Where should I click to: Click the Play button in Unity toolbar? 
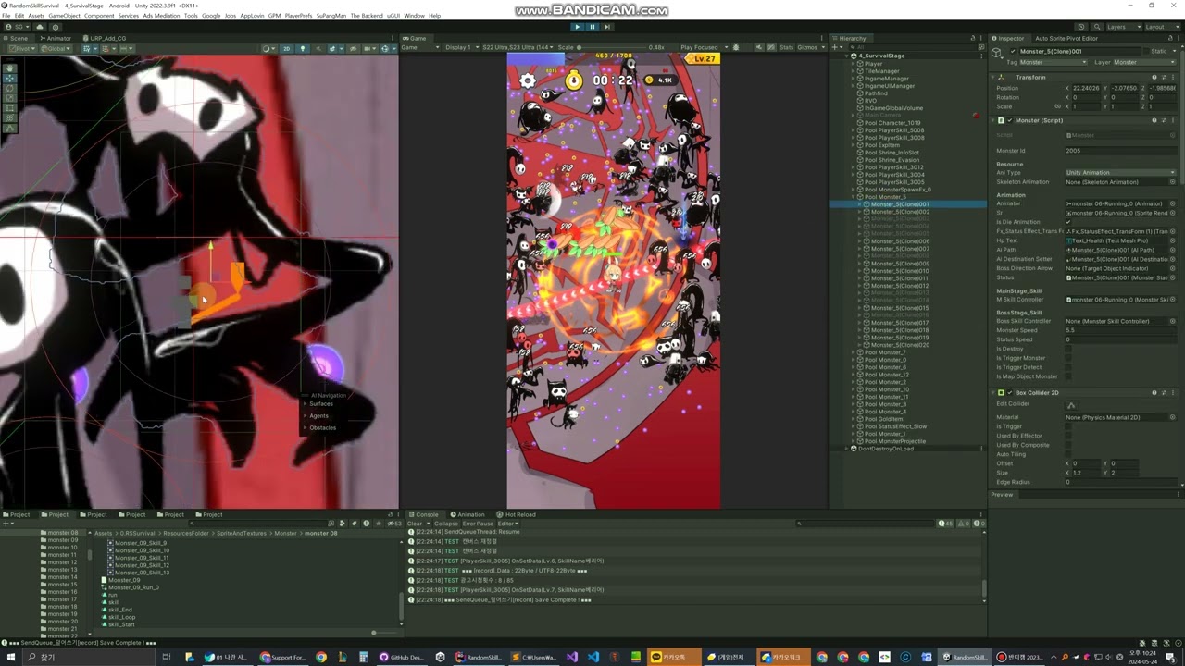point(578,26)
